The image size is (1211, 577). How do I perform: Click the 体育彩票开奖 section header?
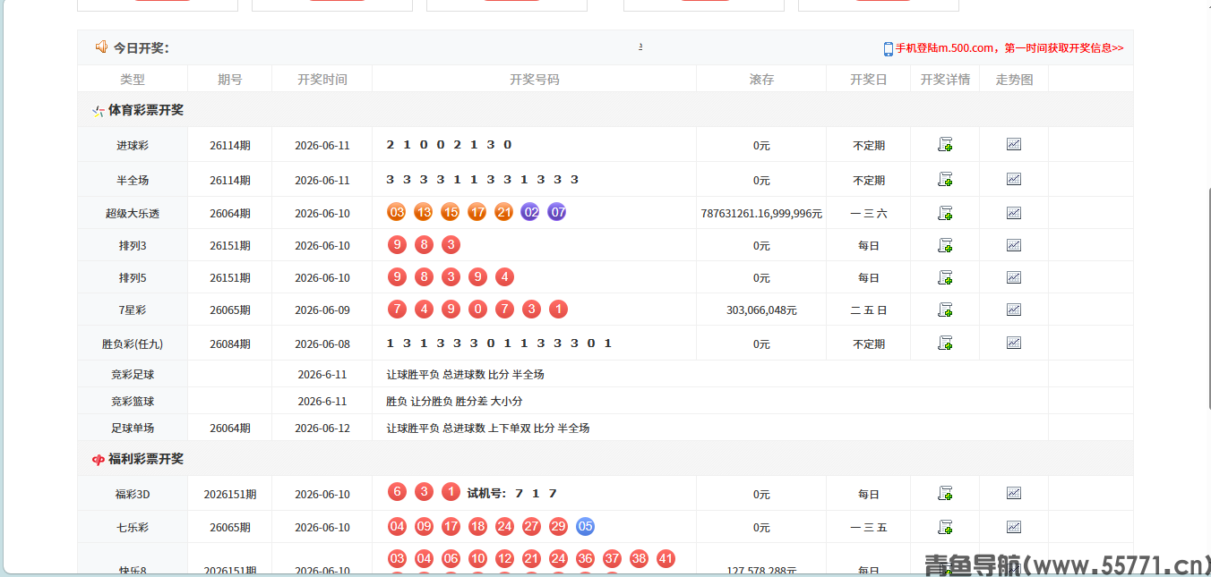146,110
